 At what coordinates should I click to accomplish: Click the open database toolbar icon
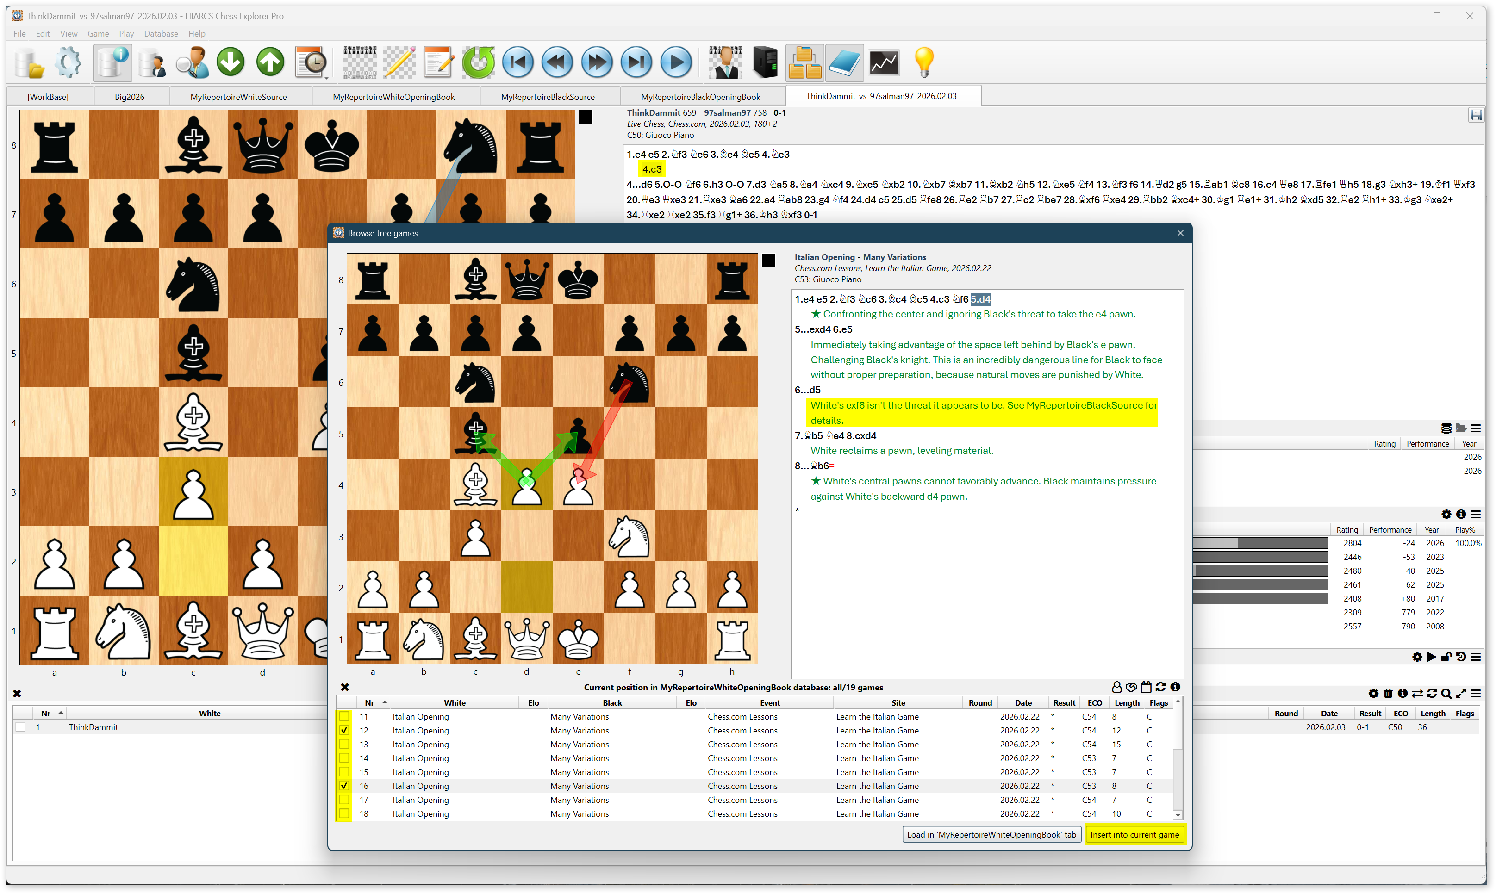tap(28, 62)
